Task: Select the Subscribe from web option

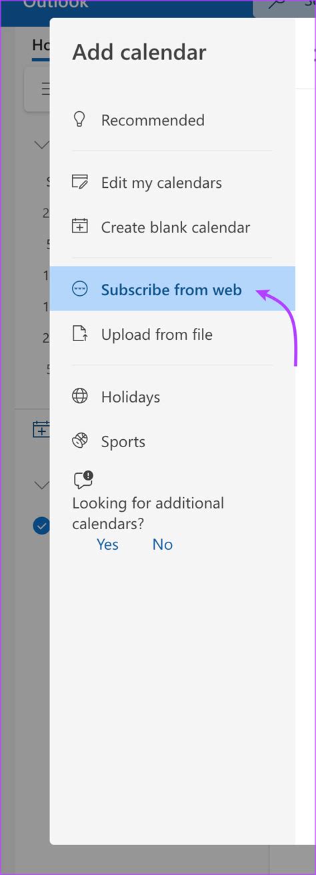Action: [x=173, y=289]
